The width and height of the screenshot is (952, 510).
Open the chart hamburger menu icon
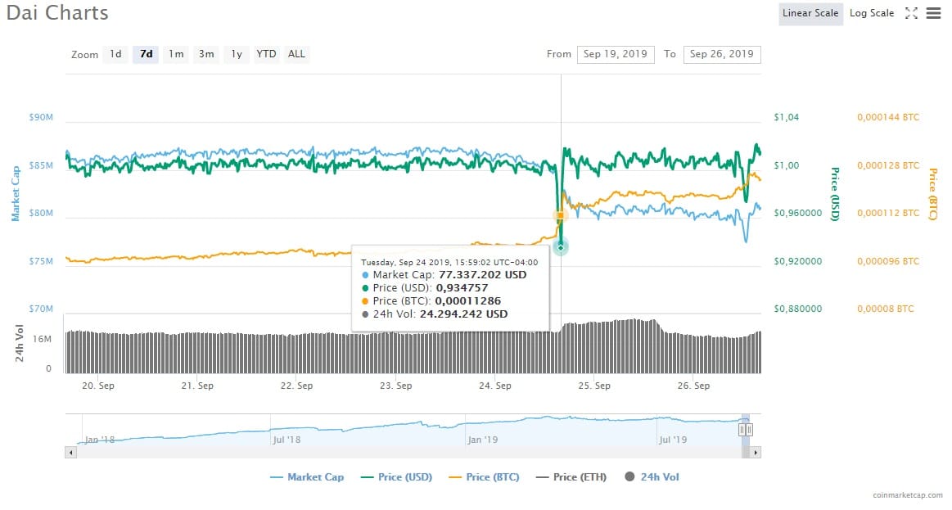pos(933,13)
